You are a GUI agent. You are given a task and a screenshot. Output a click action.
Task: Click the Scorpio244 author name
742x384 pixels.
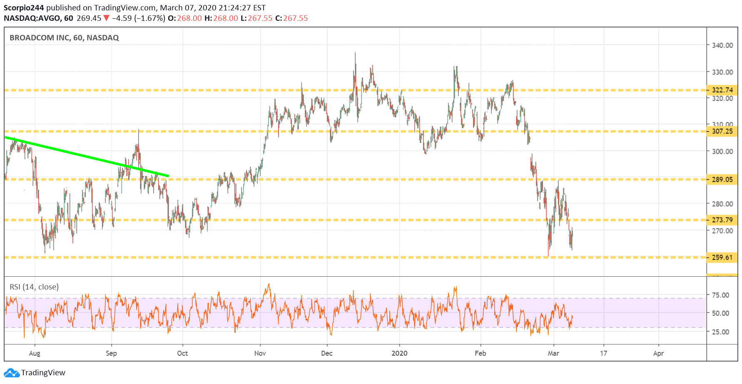[24, 7]
